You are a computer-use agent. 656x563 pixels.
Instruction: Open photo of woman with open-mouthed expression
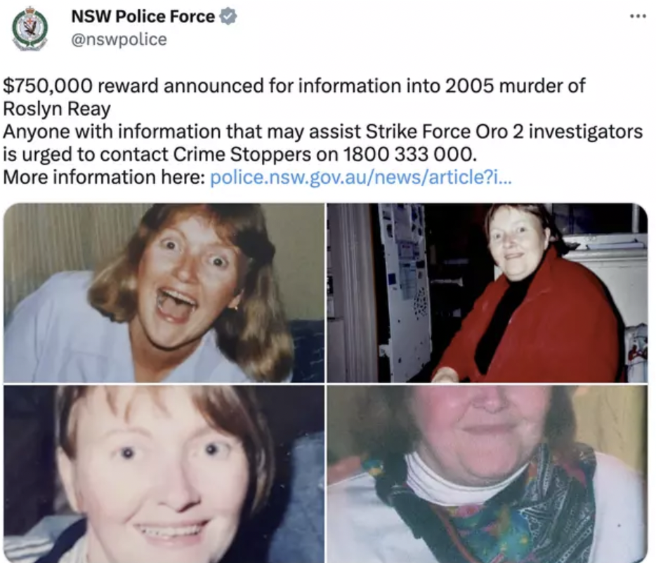click(164, 293)
